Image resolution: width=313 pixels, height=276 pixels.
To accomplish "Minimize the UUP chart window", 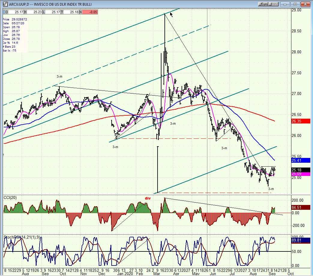I will point(285,4).
